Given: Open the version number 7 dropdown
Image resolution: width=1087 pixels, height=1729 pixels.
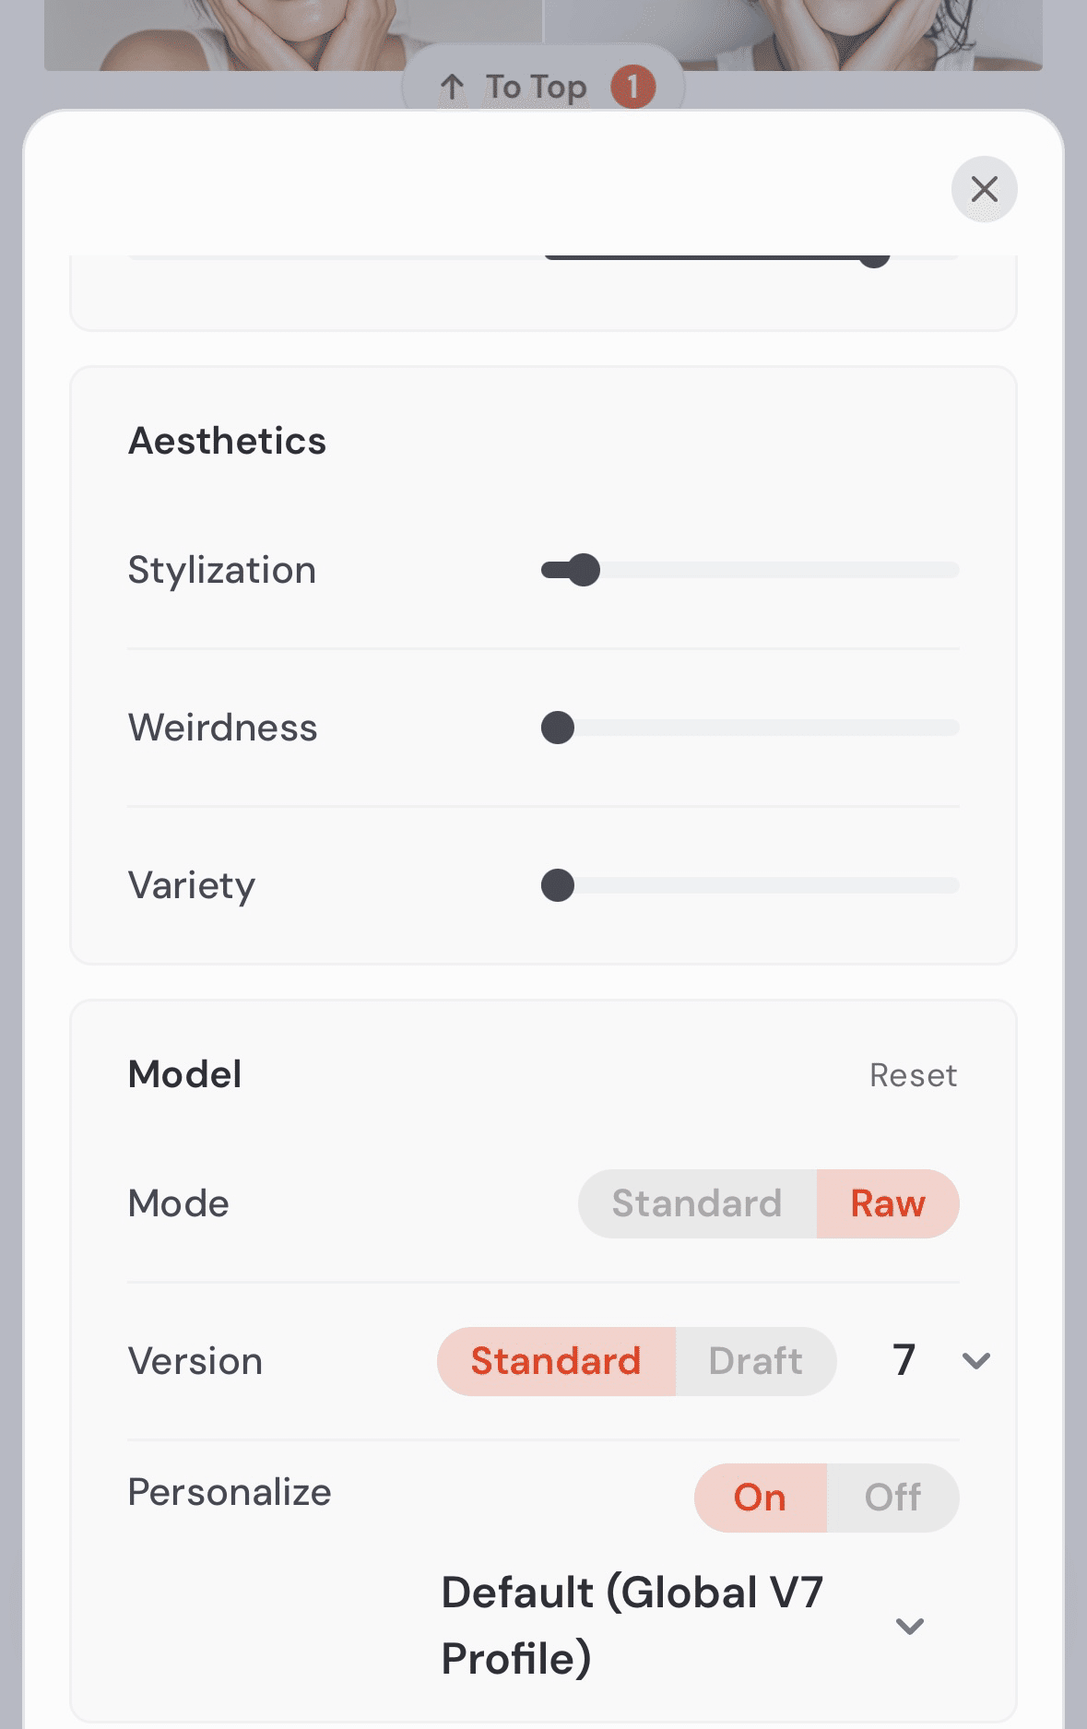Looking at the screenshot, I should 975,1361.
